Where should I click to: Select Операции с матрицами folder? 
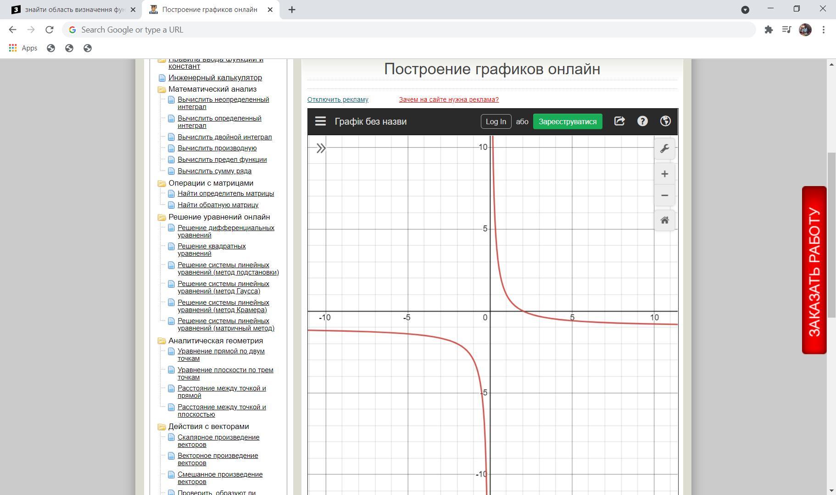211,183
